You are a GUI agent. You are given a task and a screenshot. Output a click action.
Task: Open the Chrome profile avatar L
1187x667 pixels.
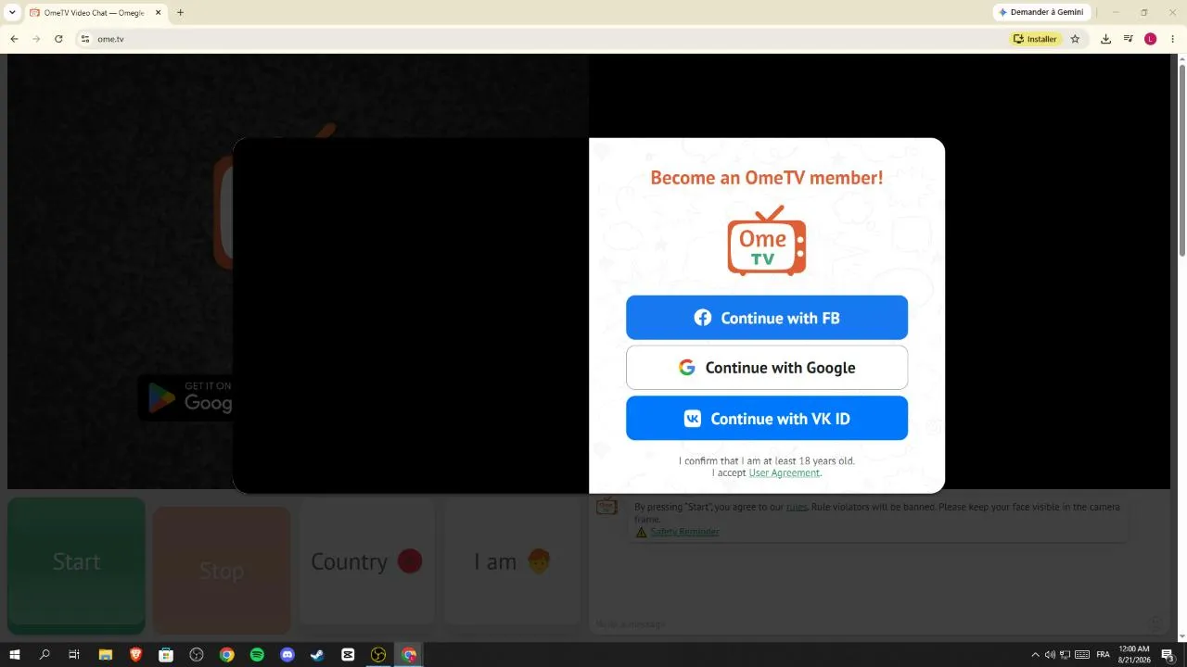[1151, 39]
